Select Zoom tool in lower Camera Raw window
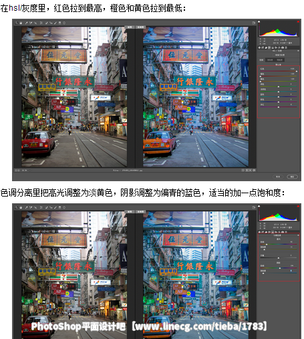 pos(16,207)
